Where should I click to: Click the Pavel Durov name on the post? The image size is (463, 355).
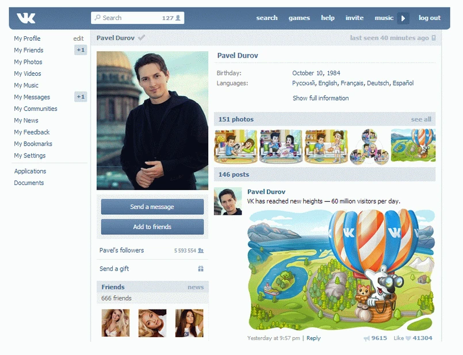tap(266, 192)
